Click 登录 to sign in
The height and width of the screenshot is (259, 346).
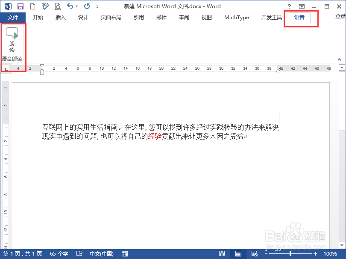pyautogui.click(x=340, y=16)
